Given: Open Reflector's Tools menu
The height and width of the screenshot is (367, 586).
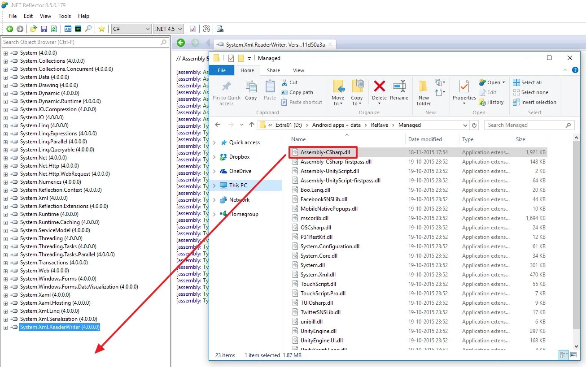Looking at the screenshot, I should click(65, 16).
